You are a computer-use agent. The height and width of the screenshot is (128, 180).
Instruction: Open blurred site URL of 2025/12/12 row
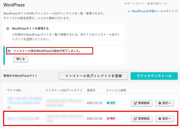coord(25,100)
